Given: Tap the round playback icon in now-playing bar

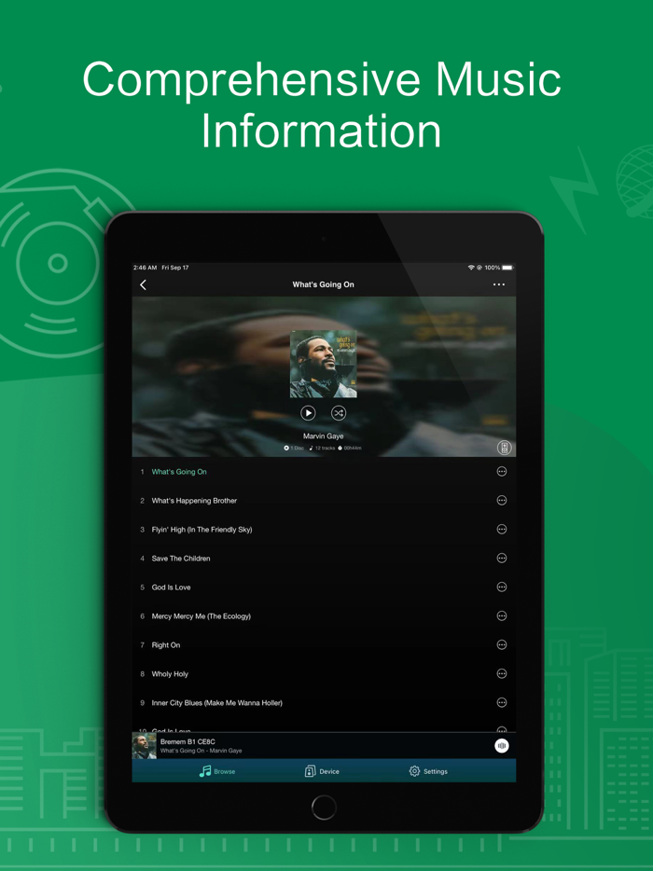Looking at the screenshot, I should (x=502, y=745).
